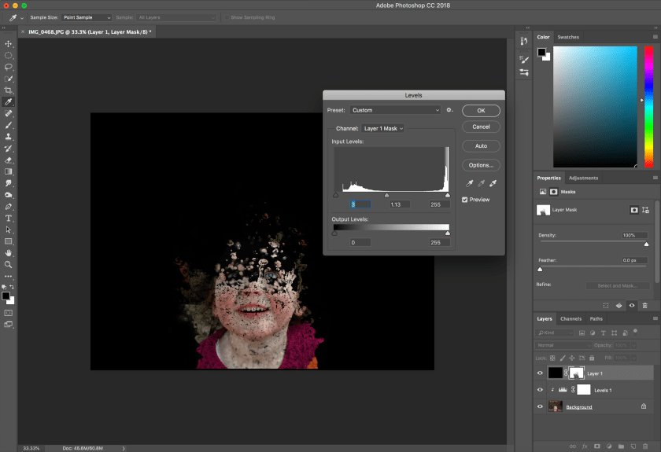The image size is (661, 452).
Task: Delete the mask using Properties trash icon
Action: click(x=644, y=306)
